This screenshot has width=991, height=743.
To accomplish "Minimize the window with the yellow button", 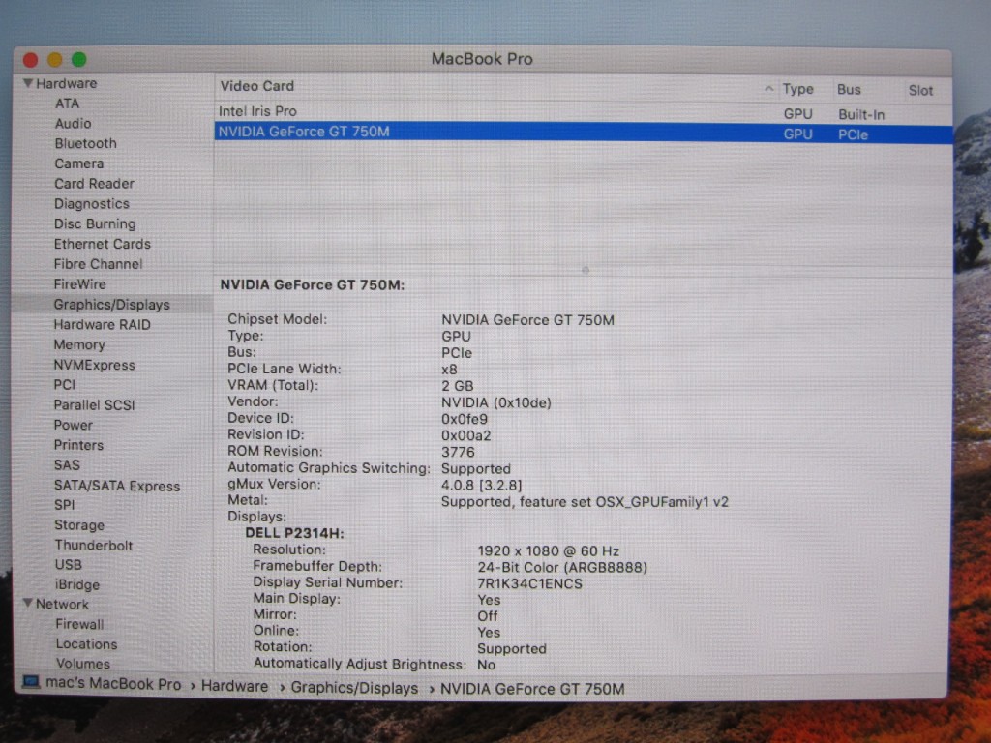I will pyautogui.click(x=55, y=60).
